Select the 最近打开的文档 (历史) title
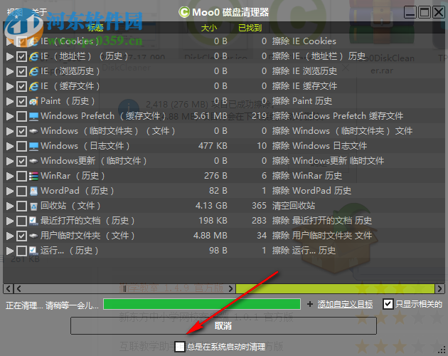 (x=87, y=221)
